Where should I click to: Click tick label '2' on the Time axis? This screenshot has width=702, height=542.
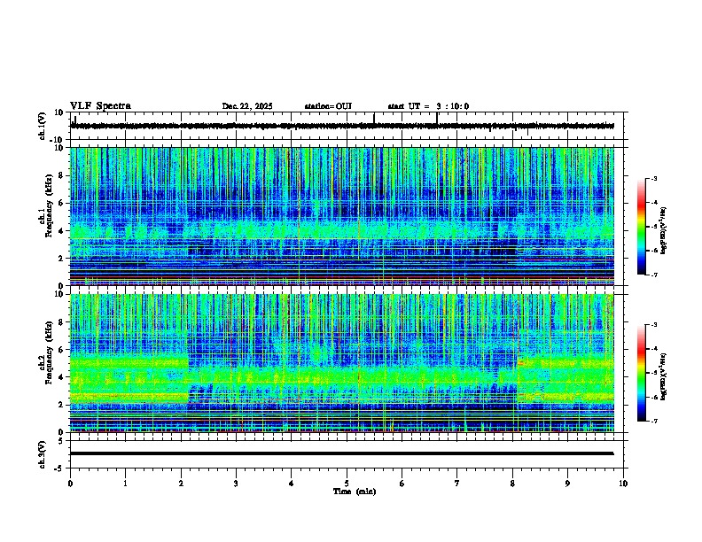click(181, 484)
